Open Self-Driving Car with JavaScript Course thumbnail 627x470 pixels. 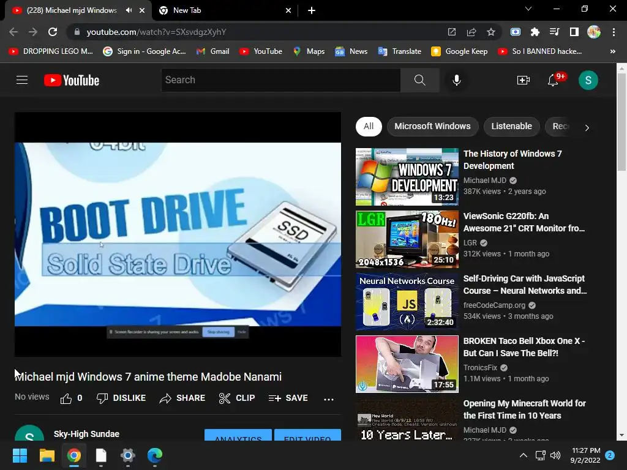tap(407, 301)
